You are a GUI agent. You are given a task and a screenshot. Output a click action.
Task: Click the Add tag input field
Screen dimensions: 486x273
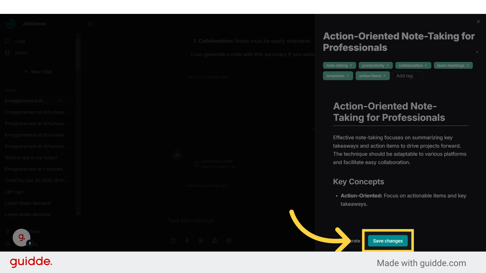[x=407, y=76]
